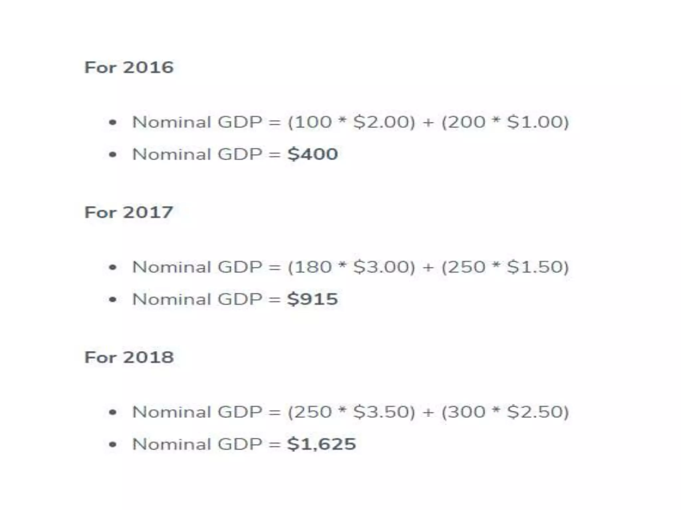
Task: Click the '(200 * $1.00)' term
Action: click(x=505, y=122)
